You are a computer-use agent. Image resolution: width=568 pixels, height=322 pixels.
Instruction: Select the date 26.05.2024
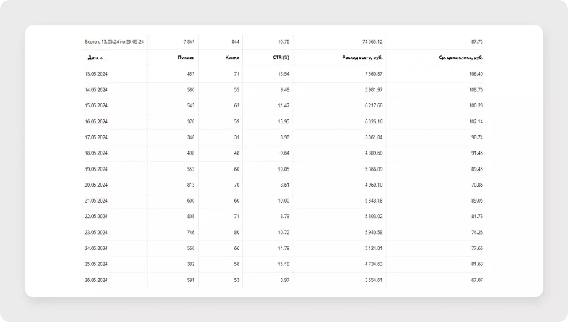(96, 280)
